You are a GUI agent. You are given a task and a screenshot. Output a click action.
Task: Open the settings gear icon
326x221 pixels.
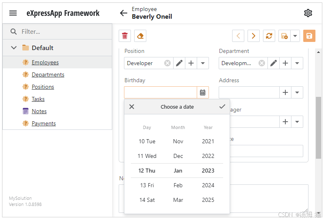click(x=308, y=13)
